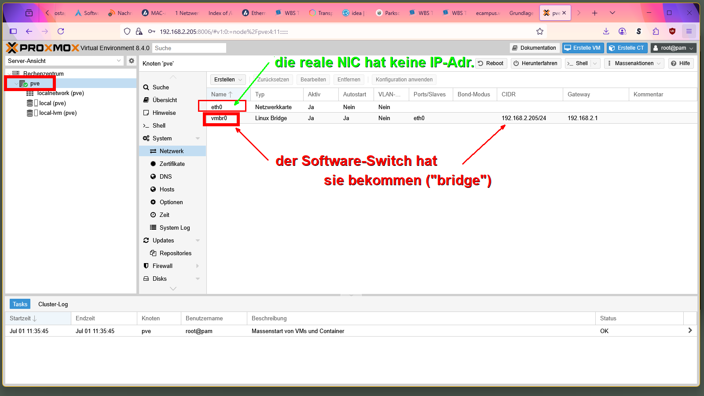Screen dimensions: 704x396
Task: Click the Proxmox logo
Action: coord(42,48)
